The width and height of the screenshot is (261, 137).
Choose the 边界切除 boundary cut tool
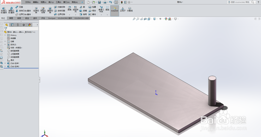pyautogui.click(x=60, y=15)
